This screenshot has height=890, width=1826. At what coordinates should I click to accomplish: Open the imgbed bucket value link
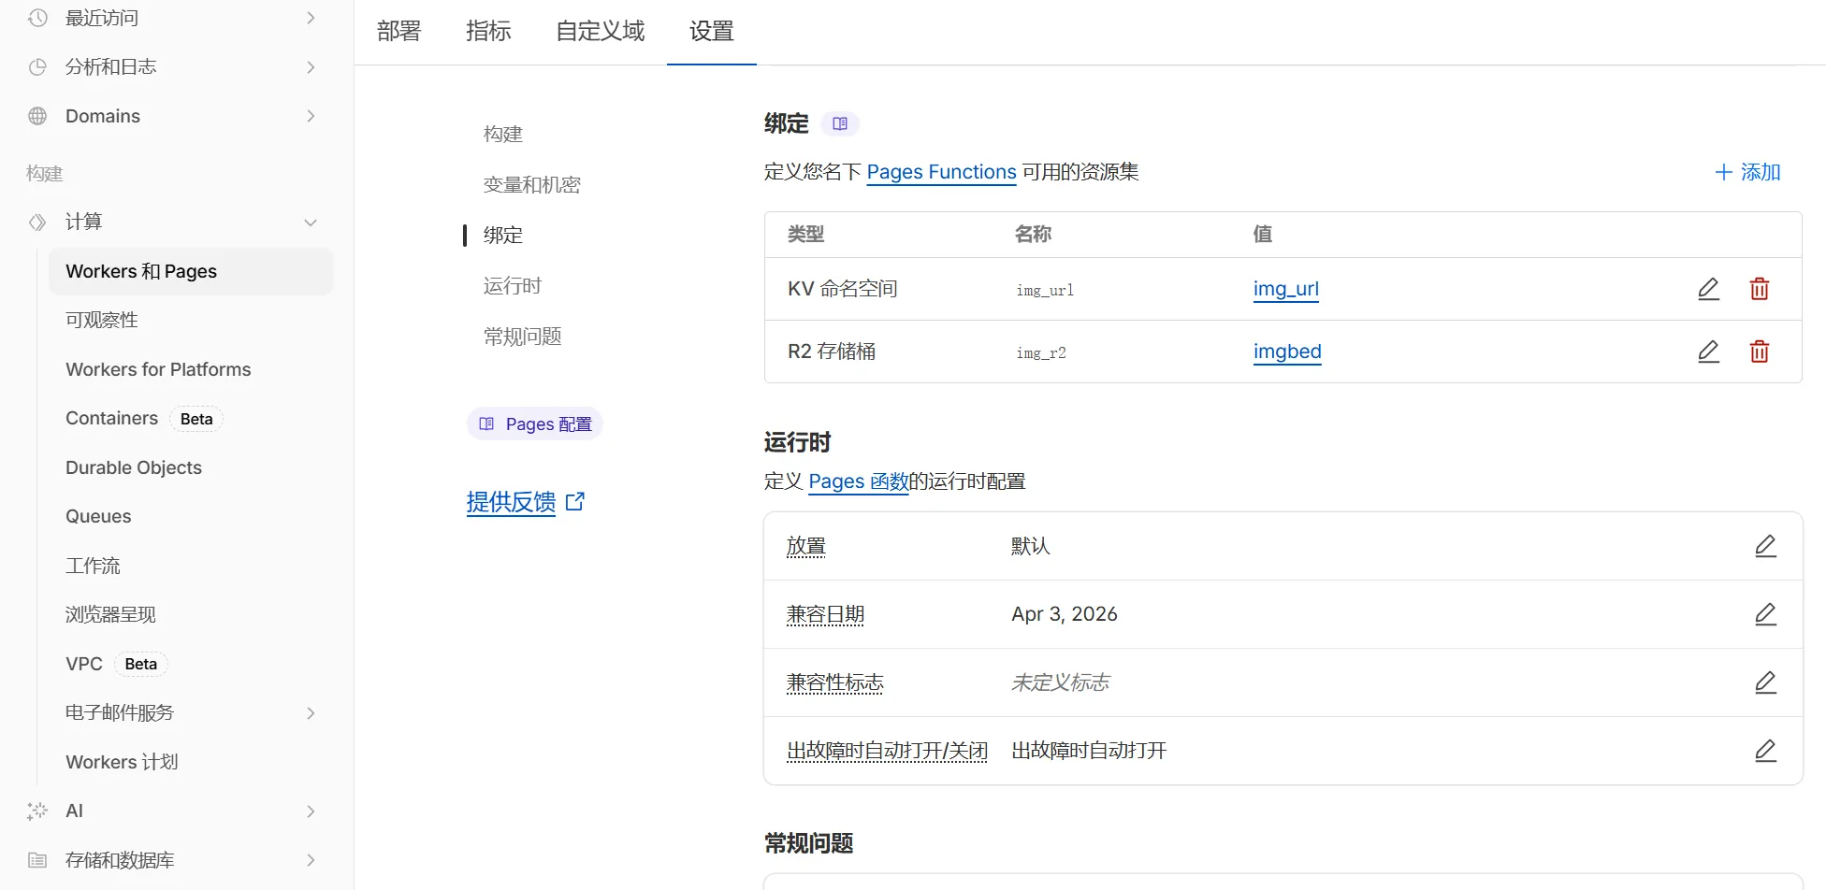click(1287, 352)
